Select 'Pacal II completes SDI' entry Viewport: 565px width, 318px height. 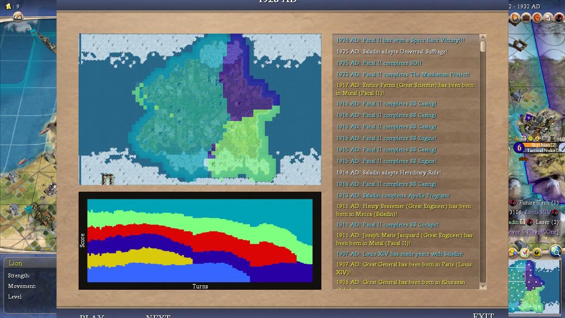(x=406, y=63)
